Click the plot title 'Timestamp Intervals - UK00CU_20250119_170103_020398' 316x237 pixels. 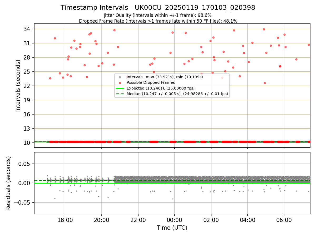point(158,8)
